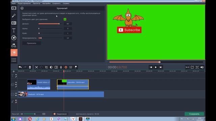
Task: Open the Справка menu
Action: click(66, 3)
